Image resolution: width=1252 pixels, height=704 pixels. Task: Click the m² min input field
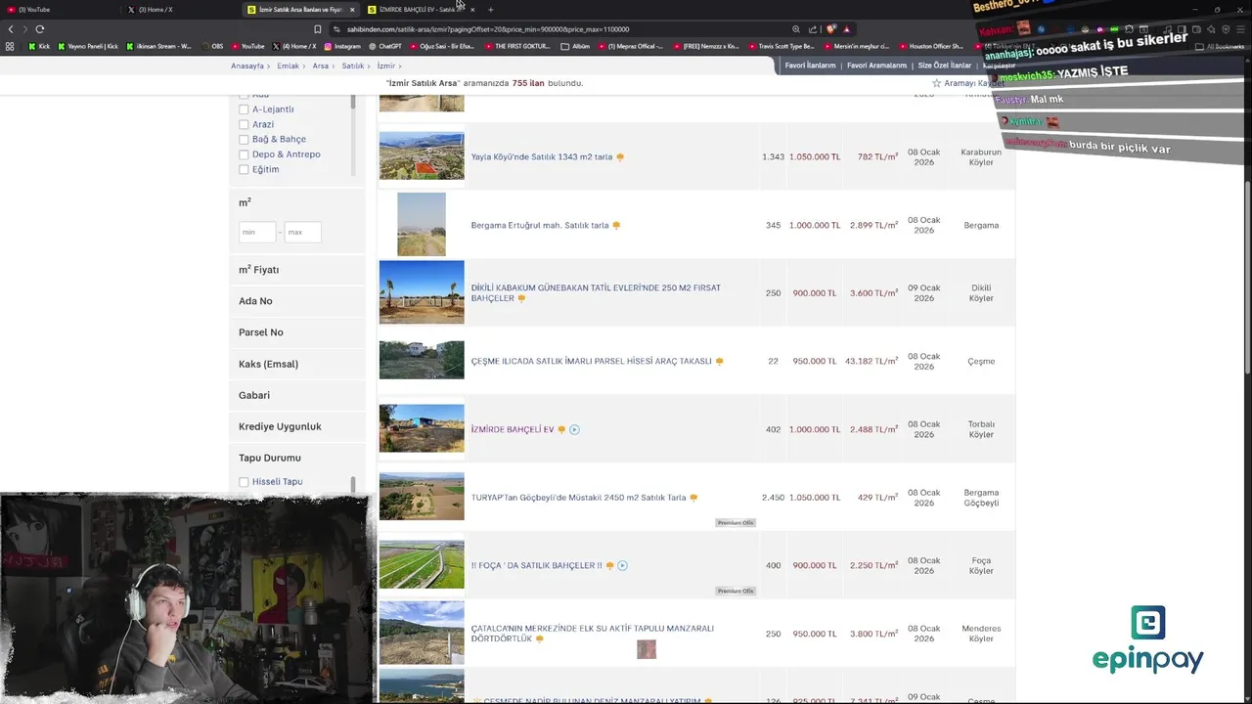(257, 232)
